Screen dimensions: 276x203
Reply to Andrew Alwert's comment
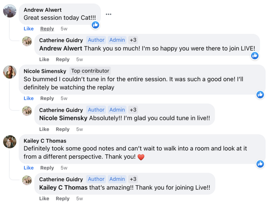[47, 29]
